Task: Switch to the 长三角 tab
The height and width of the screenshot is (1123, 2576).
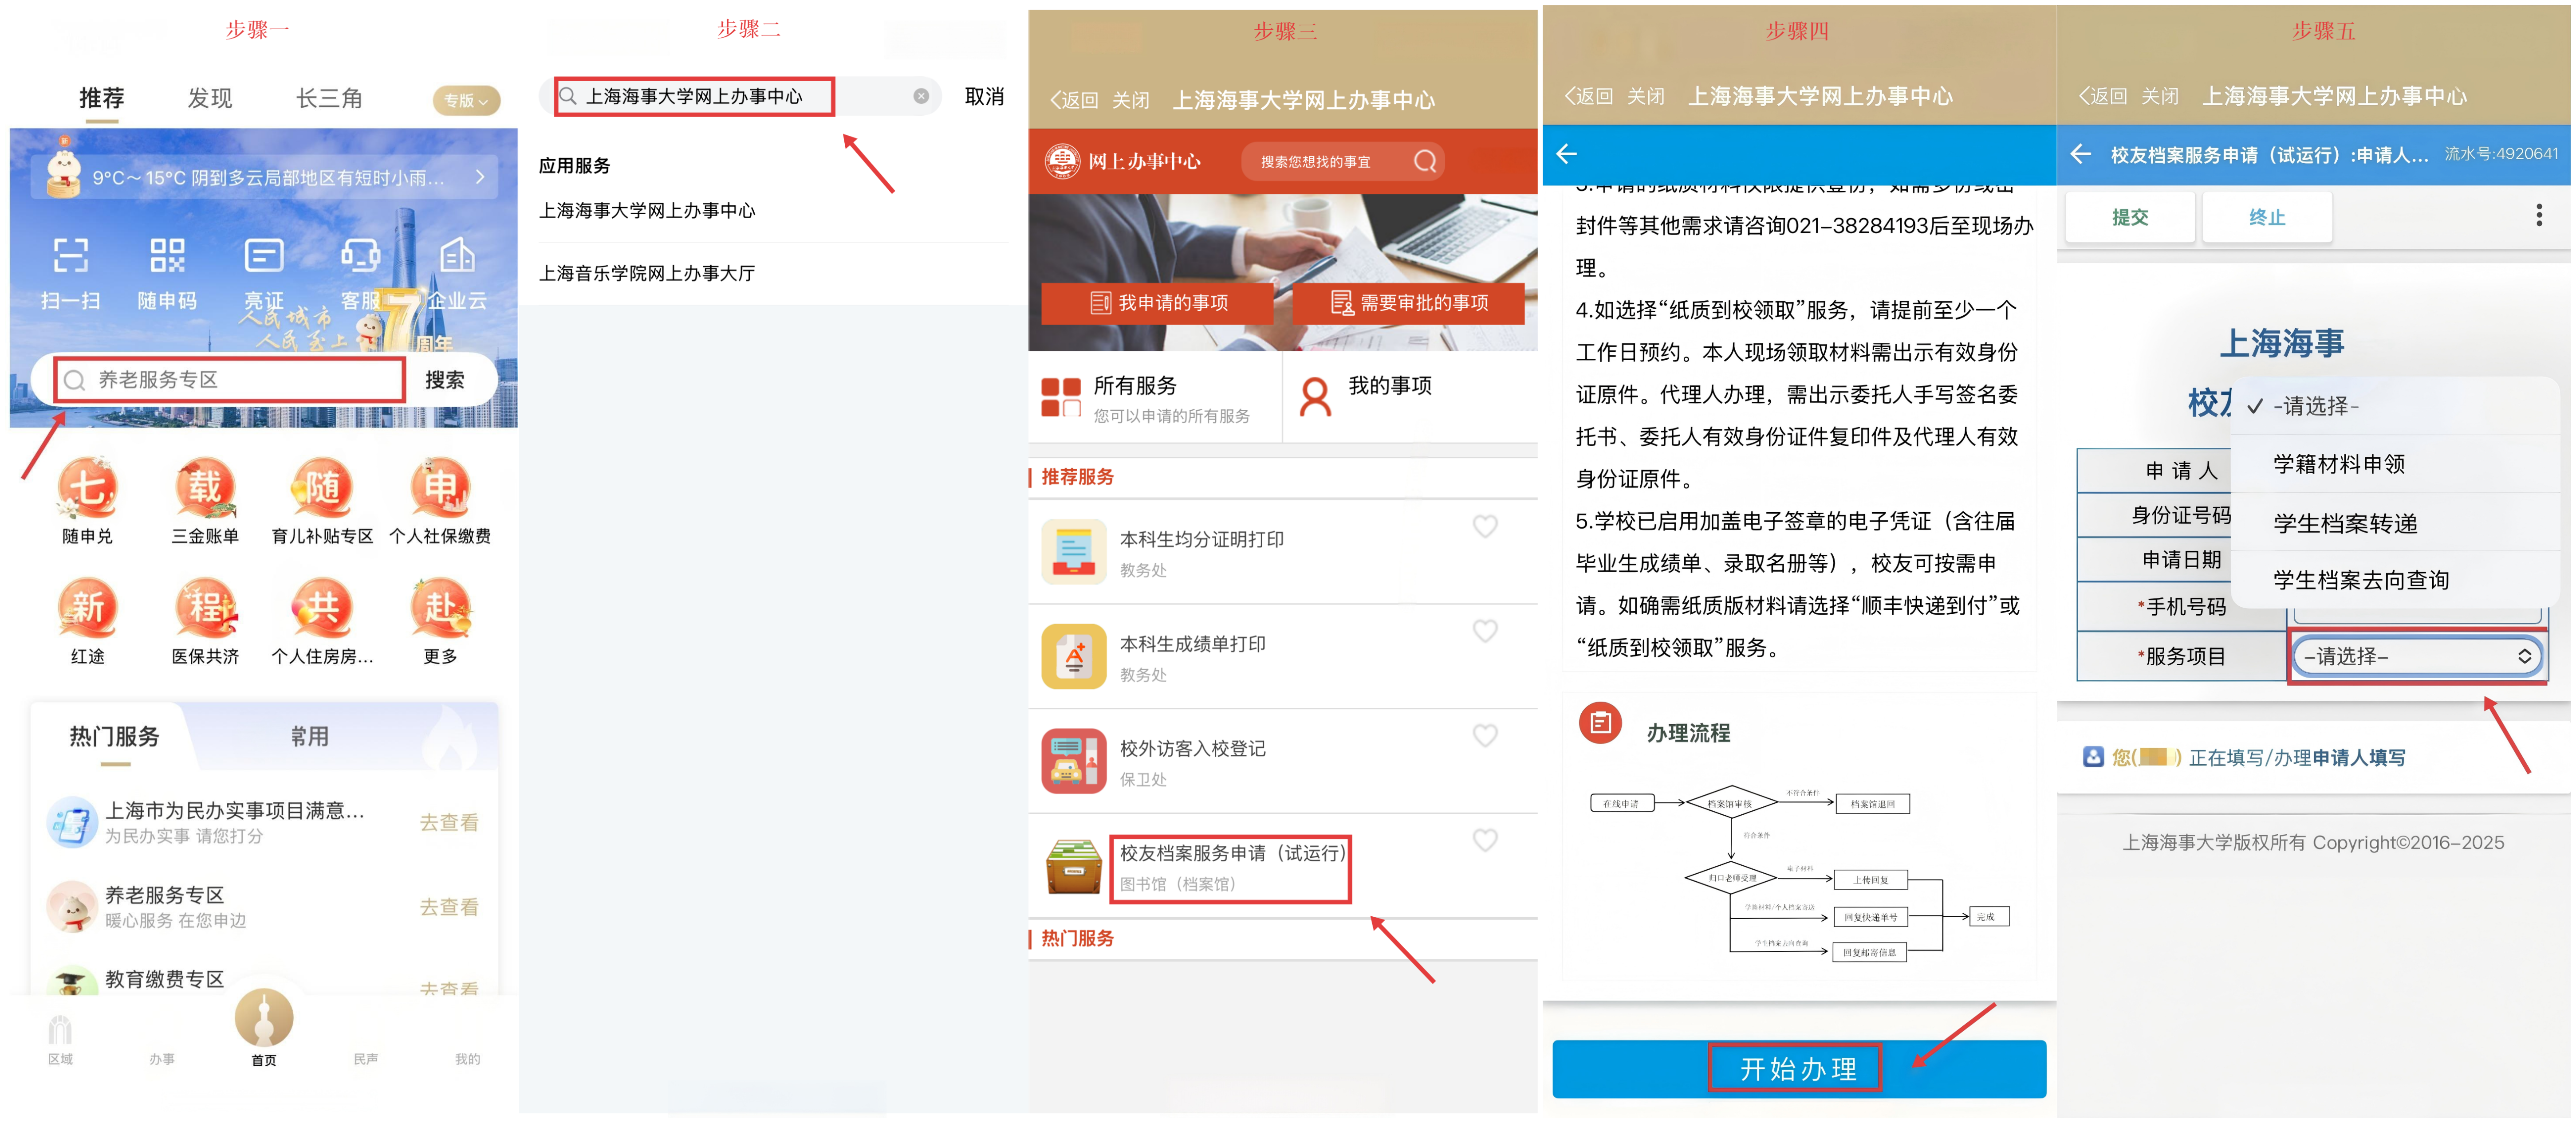Action: tap(329, 98)
